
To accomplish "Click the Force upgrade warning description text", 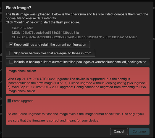I will 76,117.
